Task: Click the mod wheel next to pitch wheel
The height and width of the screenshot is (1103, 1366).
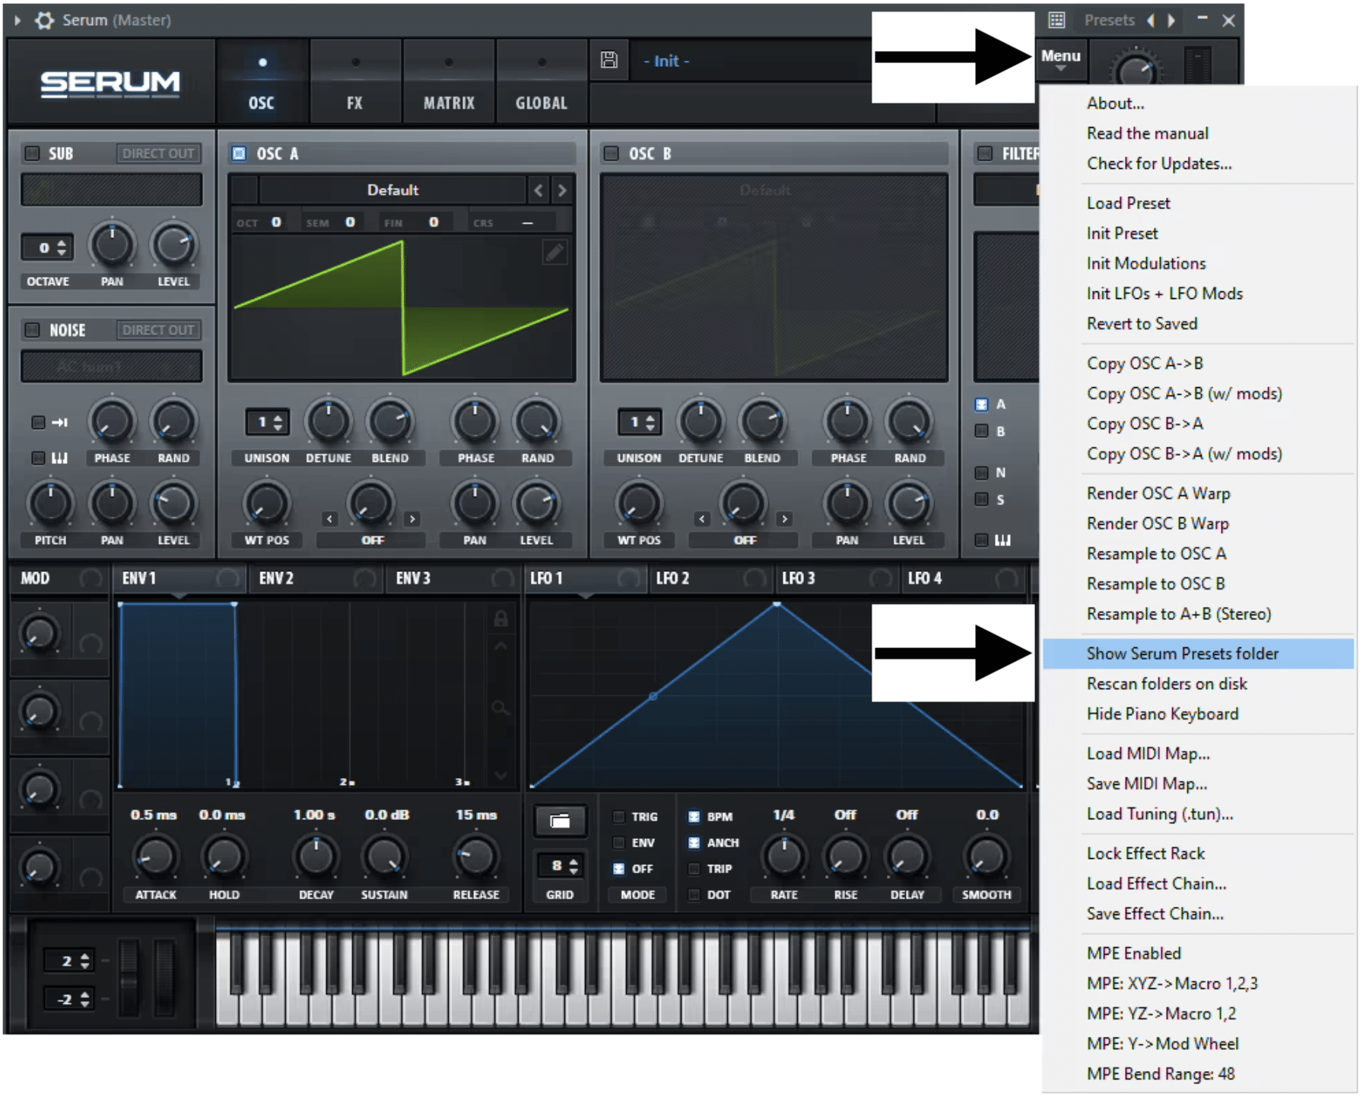Action: pyautogui.click(x=164, y=977)
